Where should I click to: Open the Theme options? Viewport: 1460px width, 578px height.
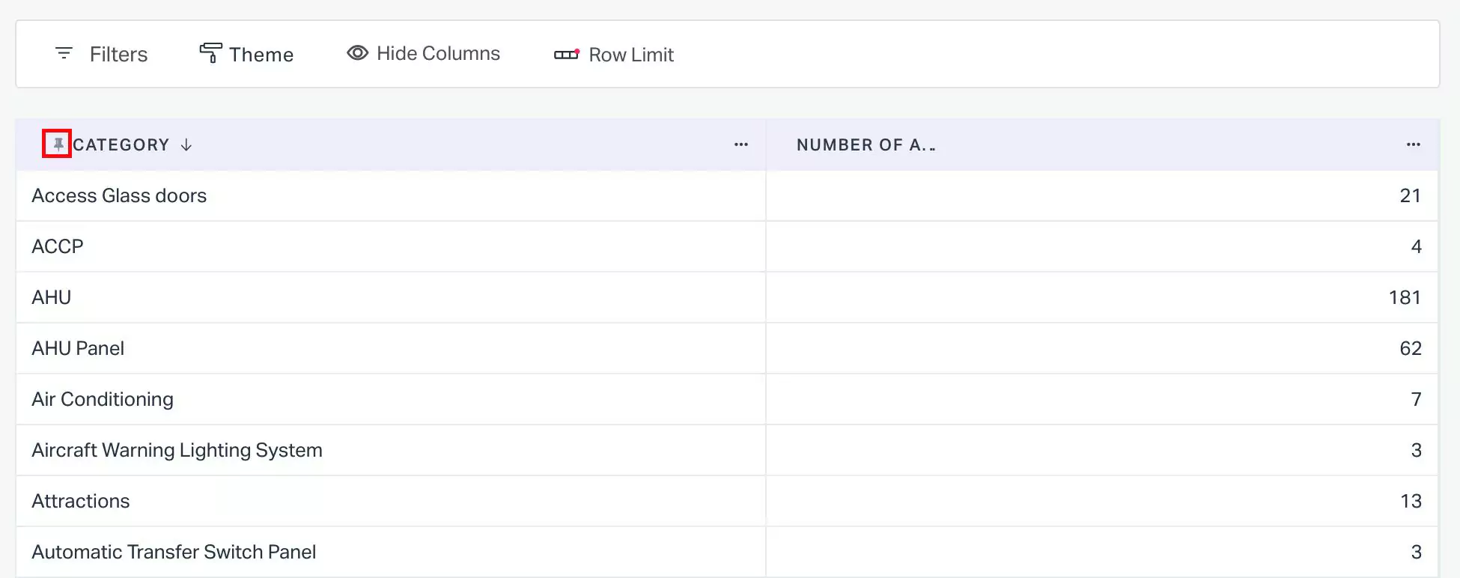tap(261, 55)
